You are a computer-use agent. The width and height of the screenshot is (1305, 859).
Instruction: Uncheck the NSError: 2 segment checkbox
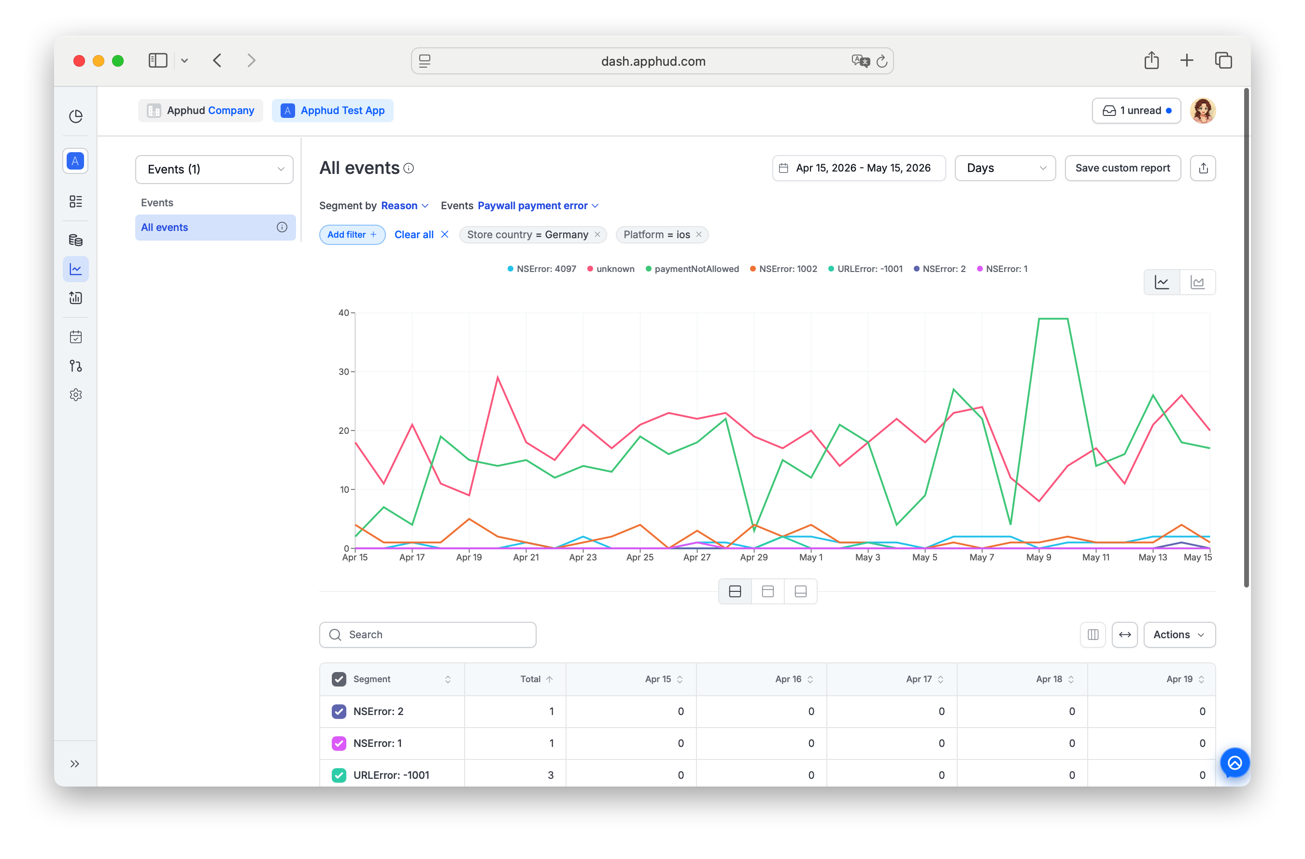point(339,712)
